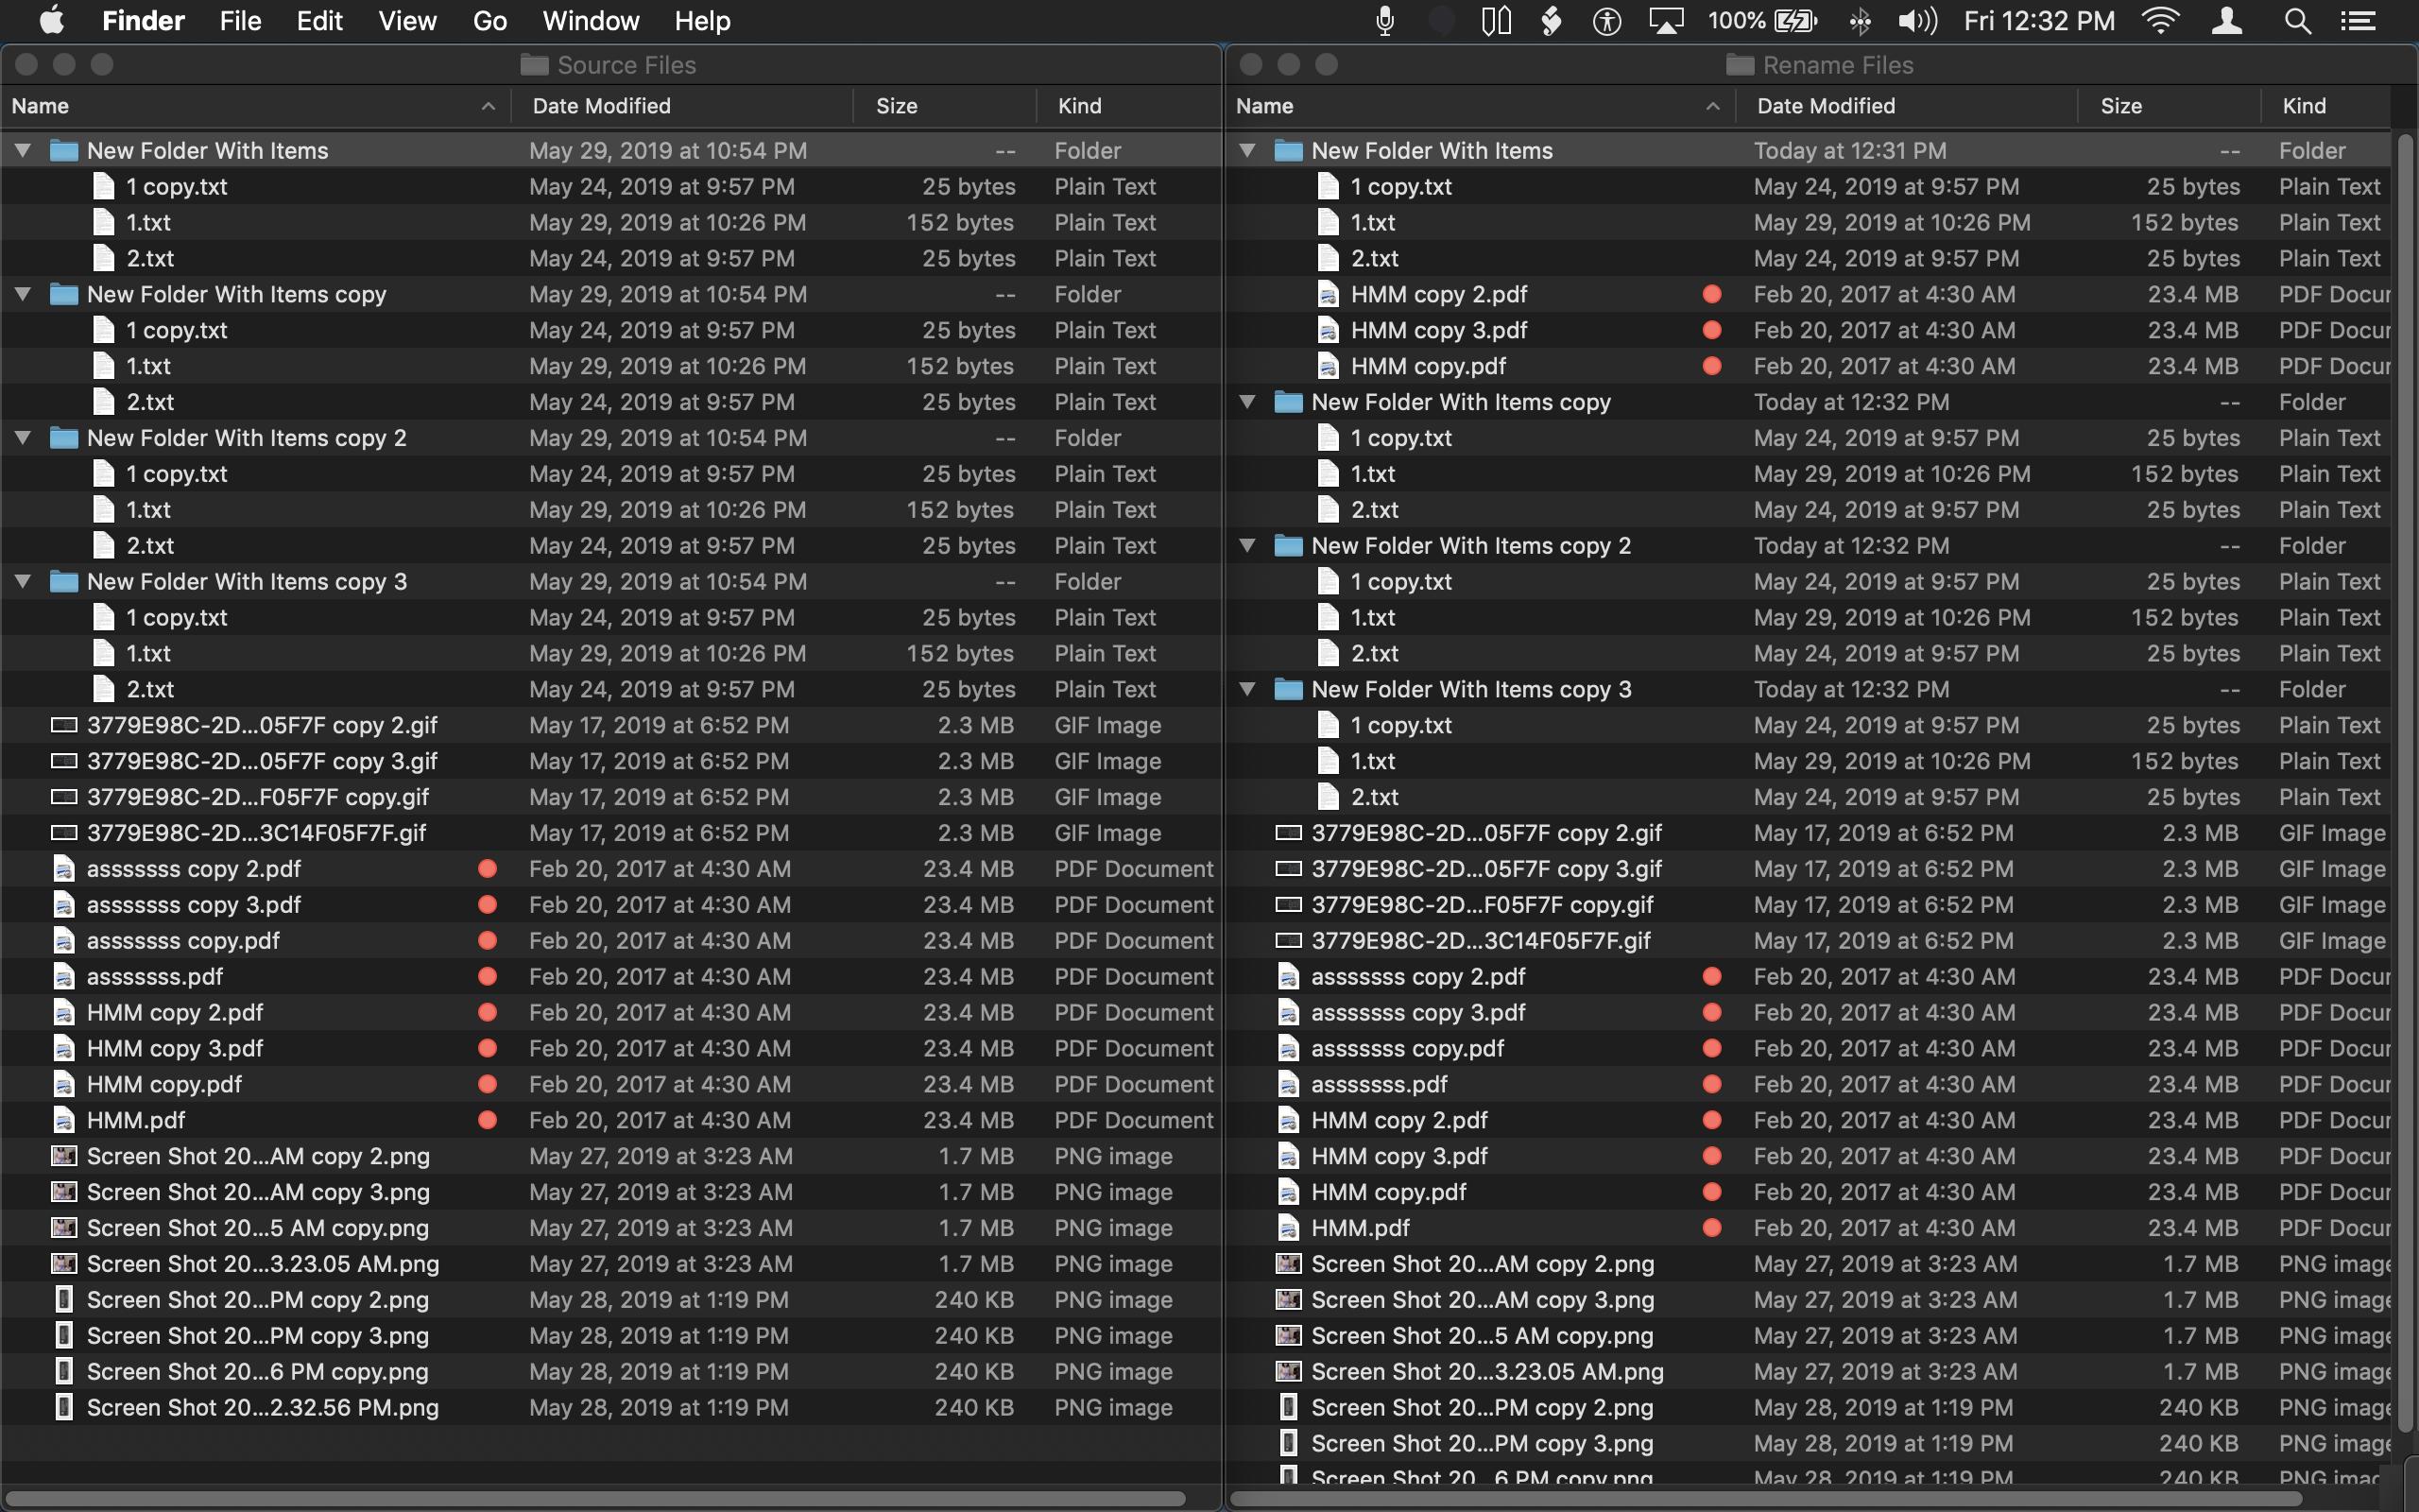This screenshot has width=2419, height=1512.
Task: Open the Go menu
Action: click(489, 21)
